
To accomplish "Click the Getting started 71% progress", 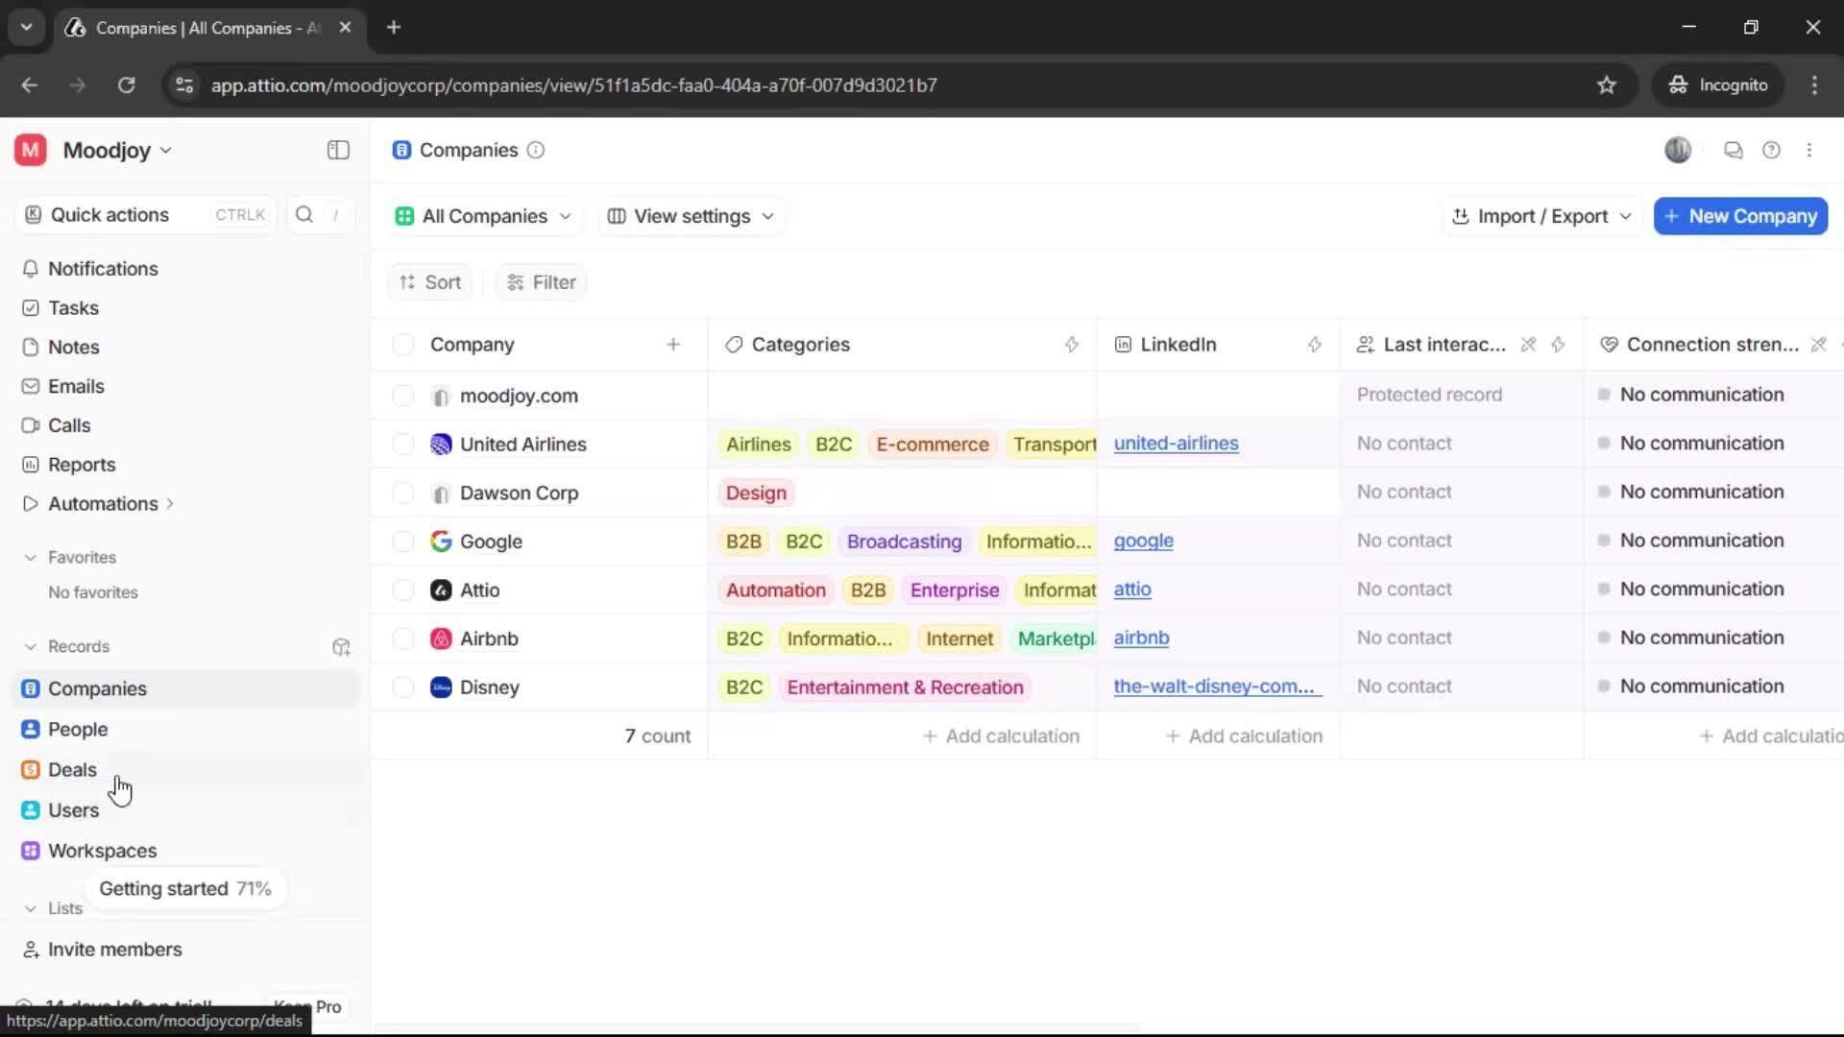I will pos(184,889).
